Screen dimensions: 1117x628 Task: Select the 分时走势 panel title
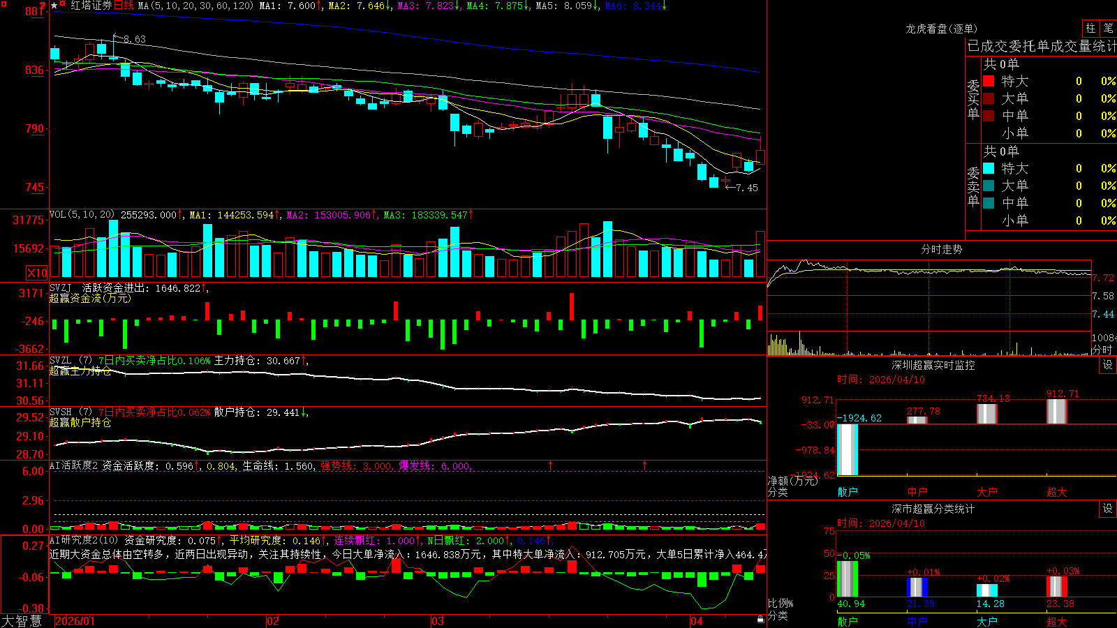click(x=941, y=249)
